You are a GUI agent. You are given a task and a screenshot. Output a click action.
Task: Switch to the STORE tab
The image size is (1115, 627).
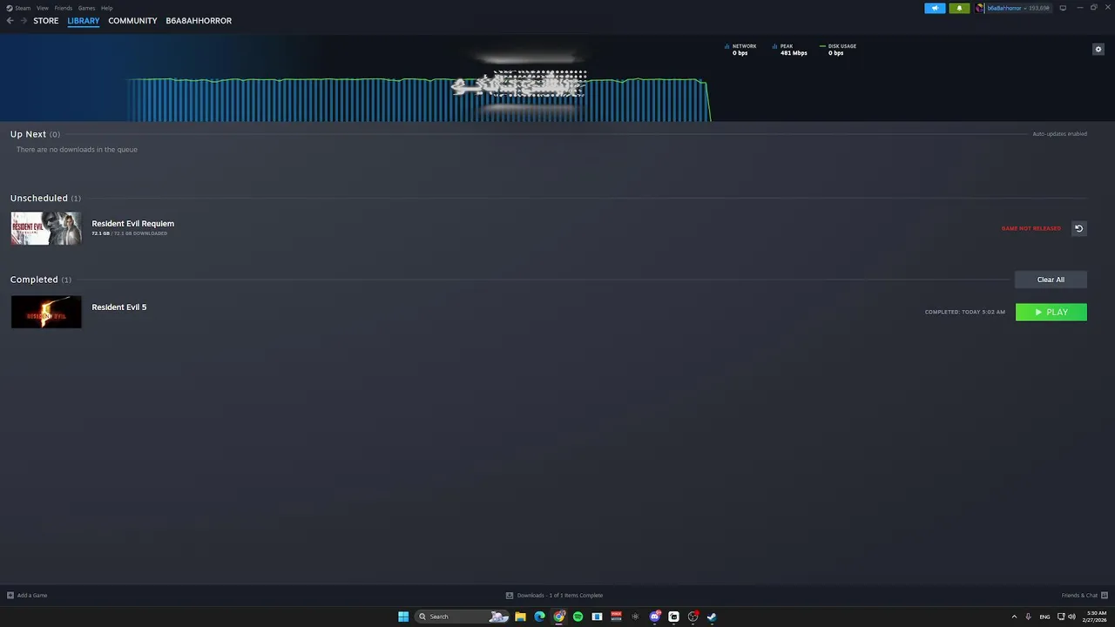(x=46, y=21)
